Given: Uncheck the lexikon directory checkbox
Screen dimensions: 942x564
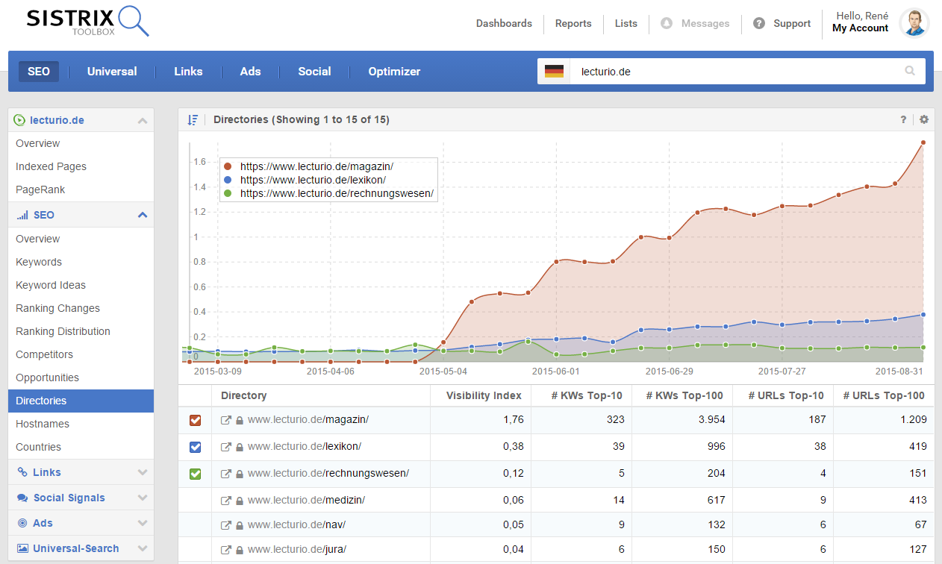Looking at the screenshot, I should pyautogui.click(x=195, y=447).
